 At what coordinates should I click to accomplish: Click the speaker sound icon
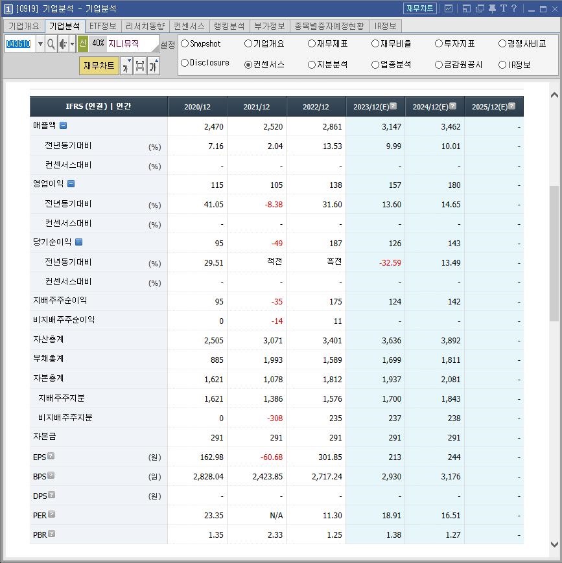click(x=63, y=44)
